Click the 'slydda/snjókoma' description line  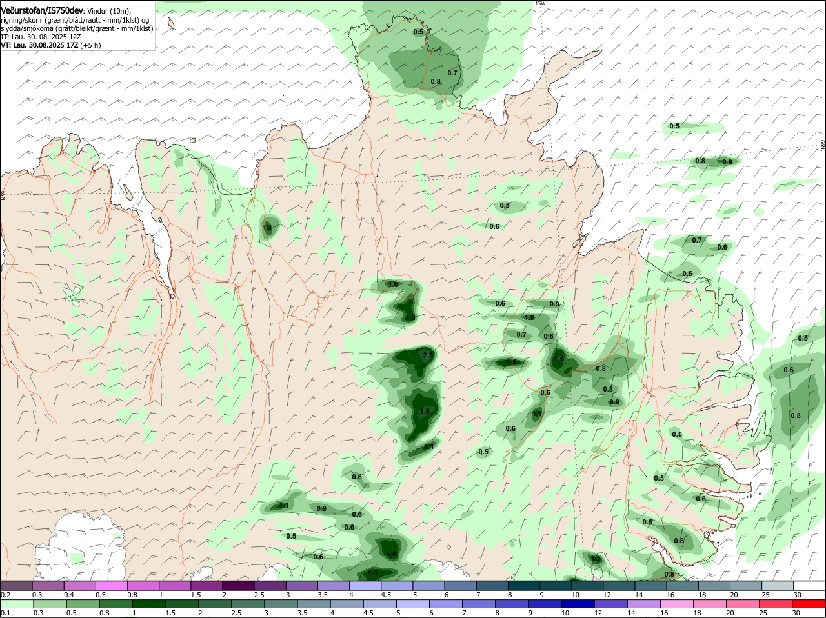[77, 28]
